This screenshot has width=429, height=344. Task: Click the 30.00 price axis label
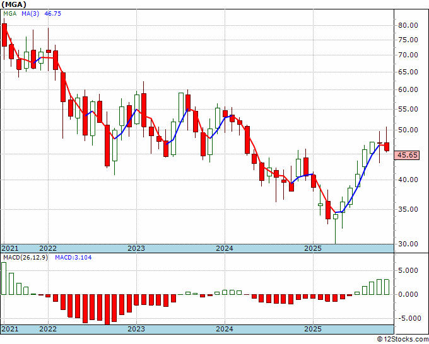[408, 244]
